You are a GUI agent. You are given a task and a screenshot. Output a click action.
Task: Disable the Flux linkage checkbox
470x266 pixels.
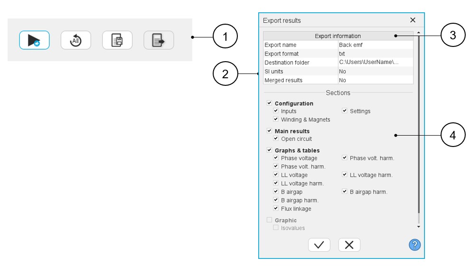(x=276, y=209)
